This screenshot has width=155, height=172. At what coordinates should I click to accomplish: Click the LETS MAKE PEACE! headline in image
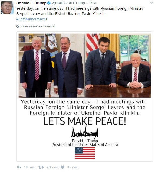coord(85,121)
